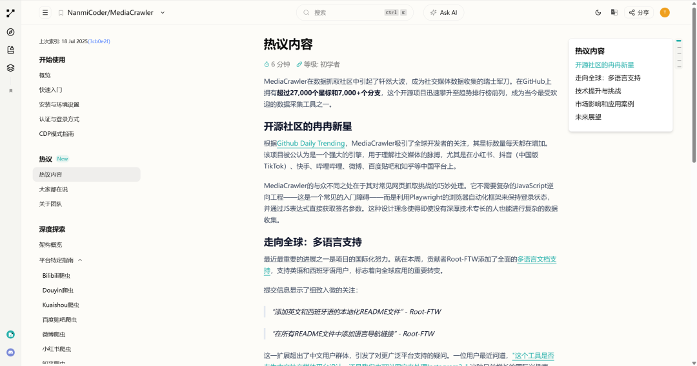Click the page vertical scrollbar thumb
Viewport: 697px width, 366px height.
tap(694, 84)
